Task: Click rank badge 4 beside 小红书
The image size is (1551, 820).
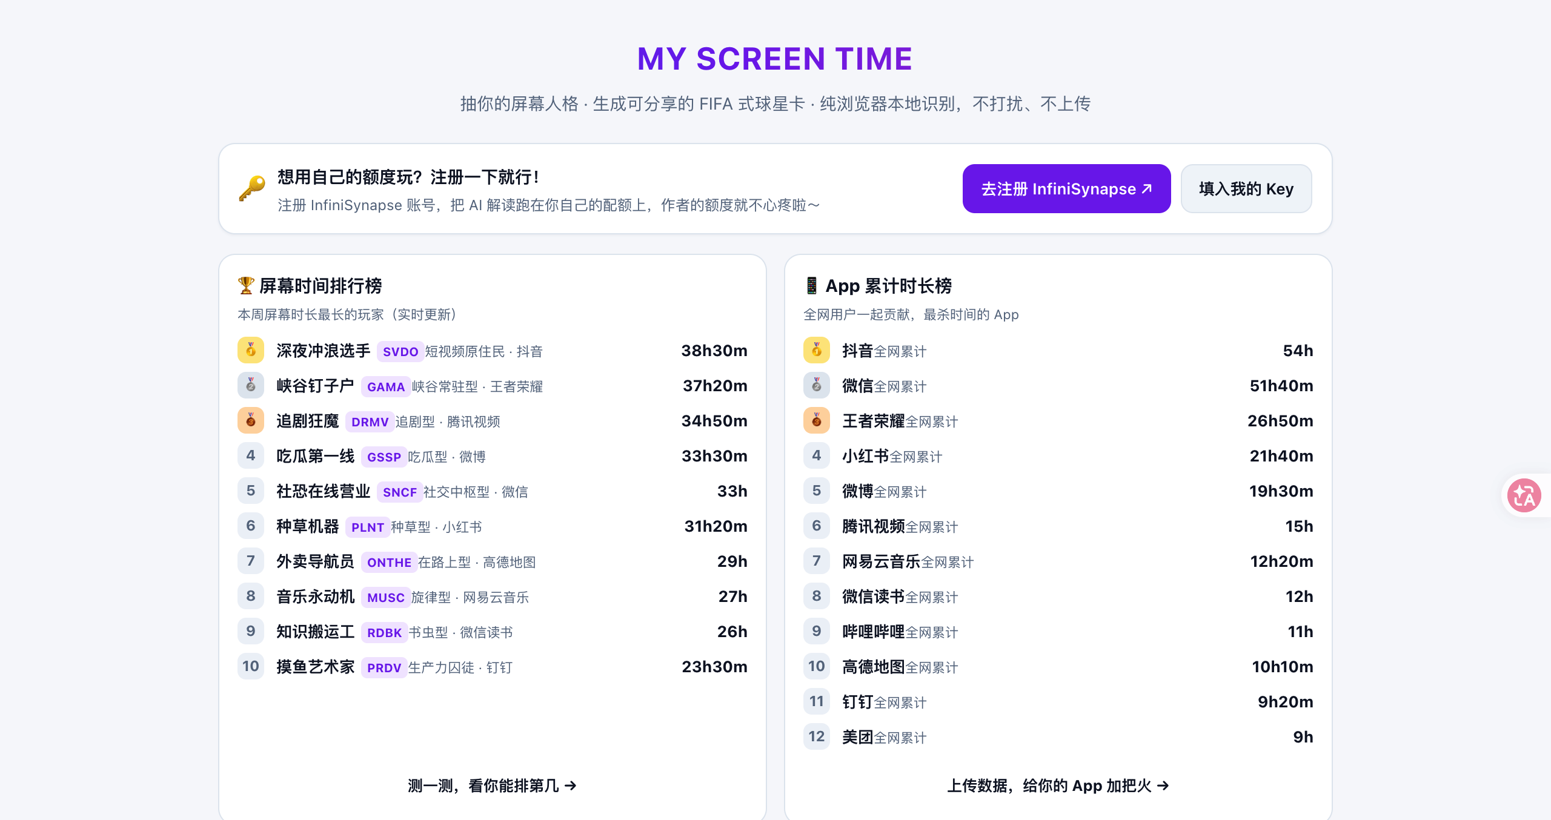Action: click(x=817, y=455)
